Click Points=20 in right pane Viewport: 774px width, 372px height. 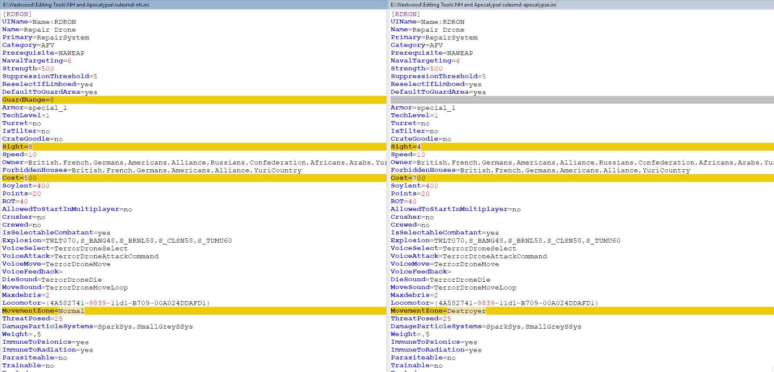point(410,194)
